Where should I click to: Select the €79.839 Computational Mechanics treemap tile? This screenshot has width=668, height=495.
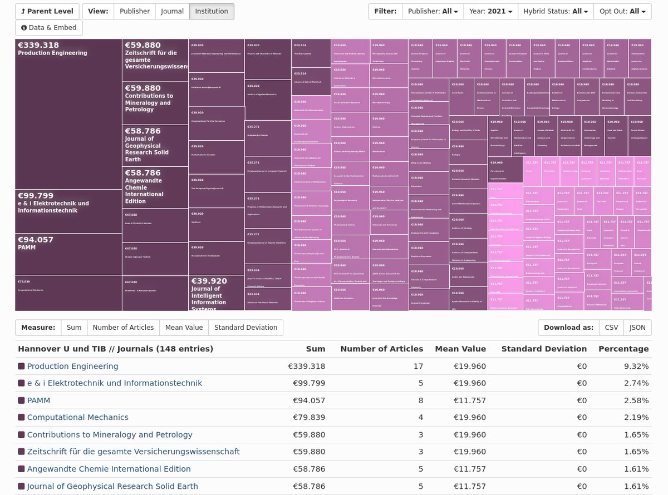pyautogui.click(x=68, y=293)
